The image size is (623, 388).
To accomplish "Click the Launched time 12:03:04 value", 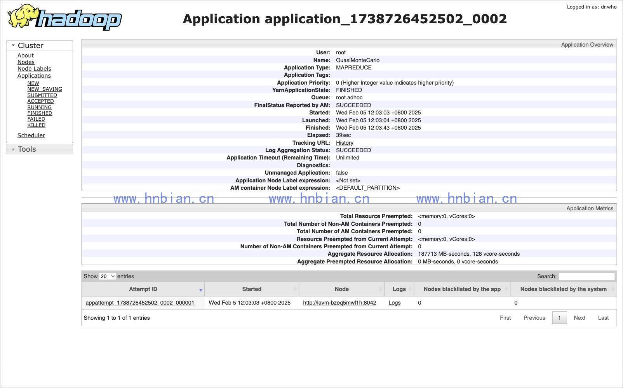I will 378,120.
